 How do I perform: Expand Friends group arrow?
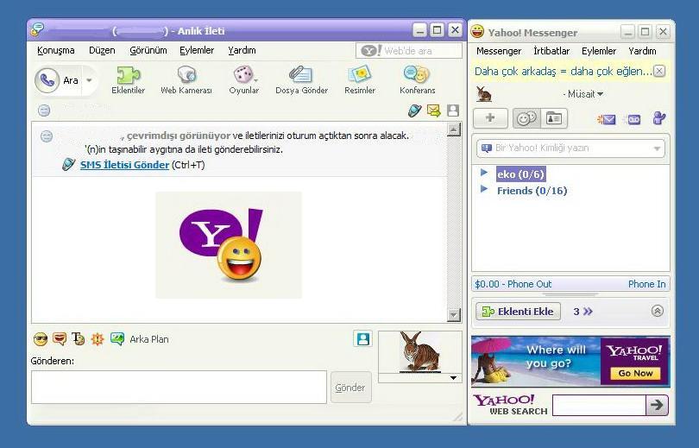point(484,189)
